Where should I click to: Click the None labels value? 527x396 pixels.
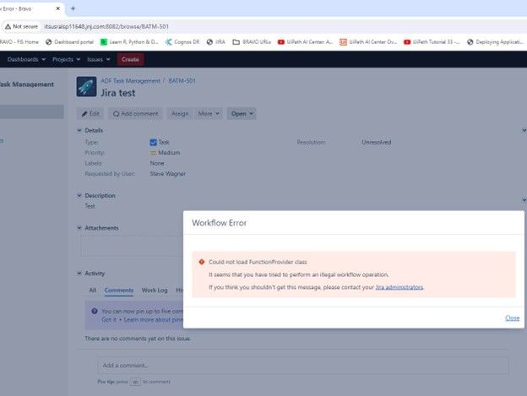[157, 163]
